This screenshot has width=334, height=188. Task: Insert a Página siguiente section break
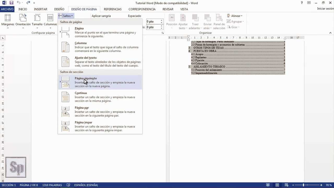[100, 82]
